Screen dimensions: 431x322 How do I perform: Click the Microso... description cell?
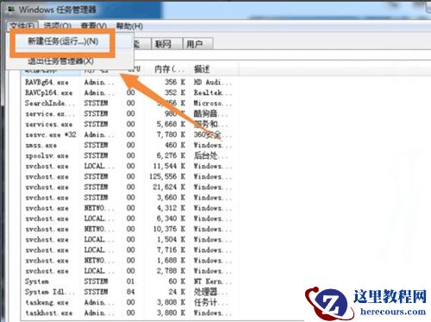[212, 103]
